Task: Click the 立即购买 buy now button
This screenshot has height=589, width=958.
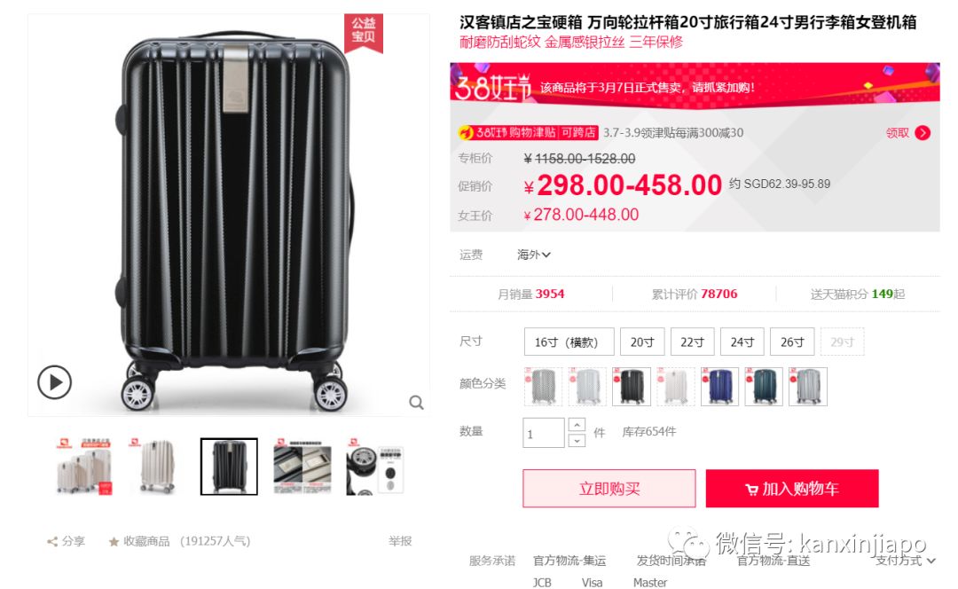Action: click(609, 488)
